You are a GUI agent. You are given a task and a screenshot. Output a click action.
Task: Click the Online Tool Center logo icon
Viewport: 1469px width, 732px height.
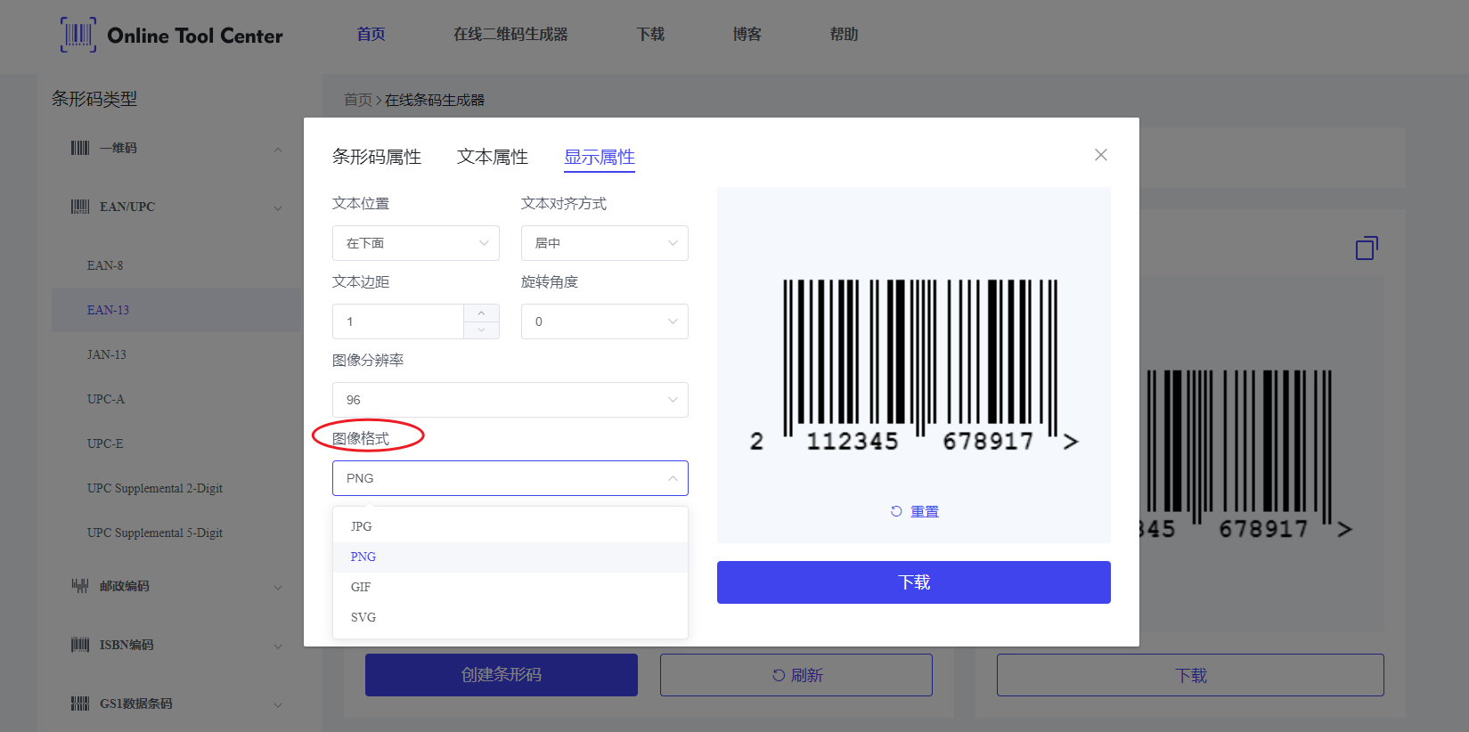pyautogui.click(x=78, y=35)
